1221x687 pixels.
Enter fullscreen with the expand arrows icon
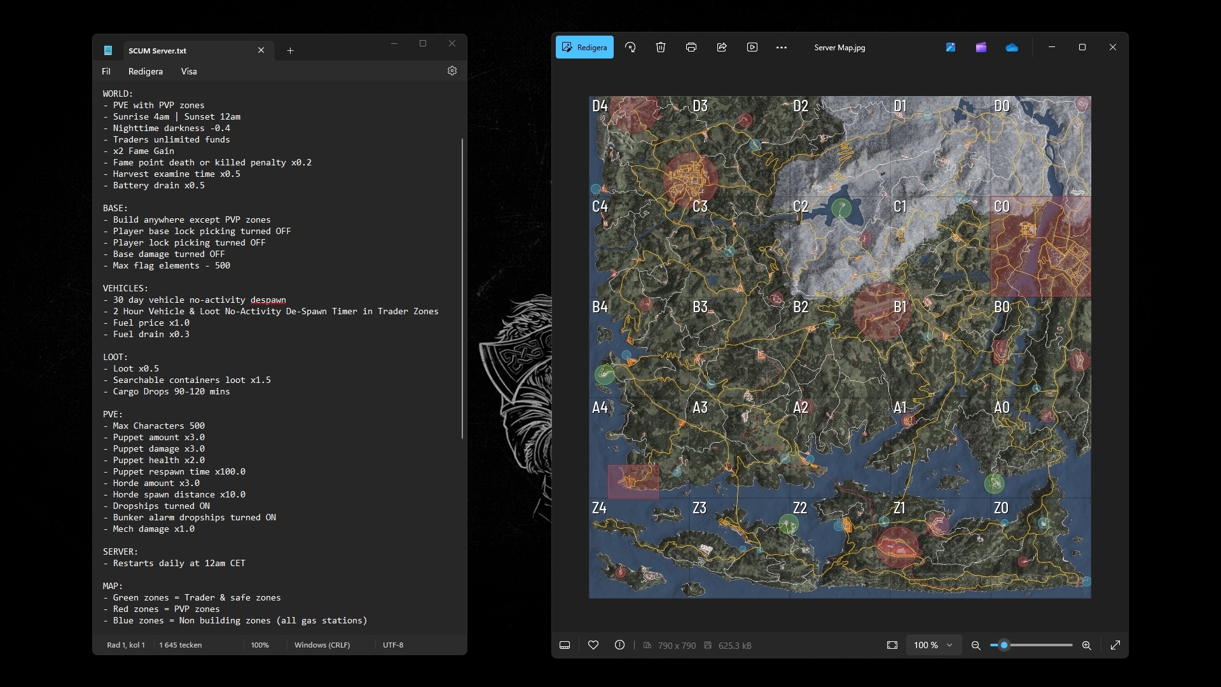pyautogui.click(x=1115, y=645)
